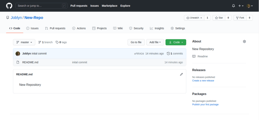Open the green Code download dropdown
The image size is (259, 120).
tap(176, 42)
